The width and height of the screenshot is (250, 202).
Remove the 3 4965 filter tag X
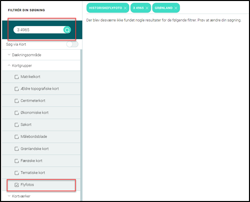coord(147,8)
